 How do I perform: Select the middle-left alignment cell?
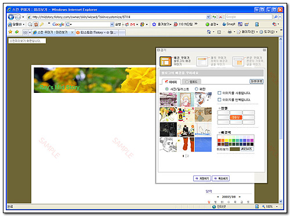(x=223, y=117)
